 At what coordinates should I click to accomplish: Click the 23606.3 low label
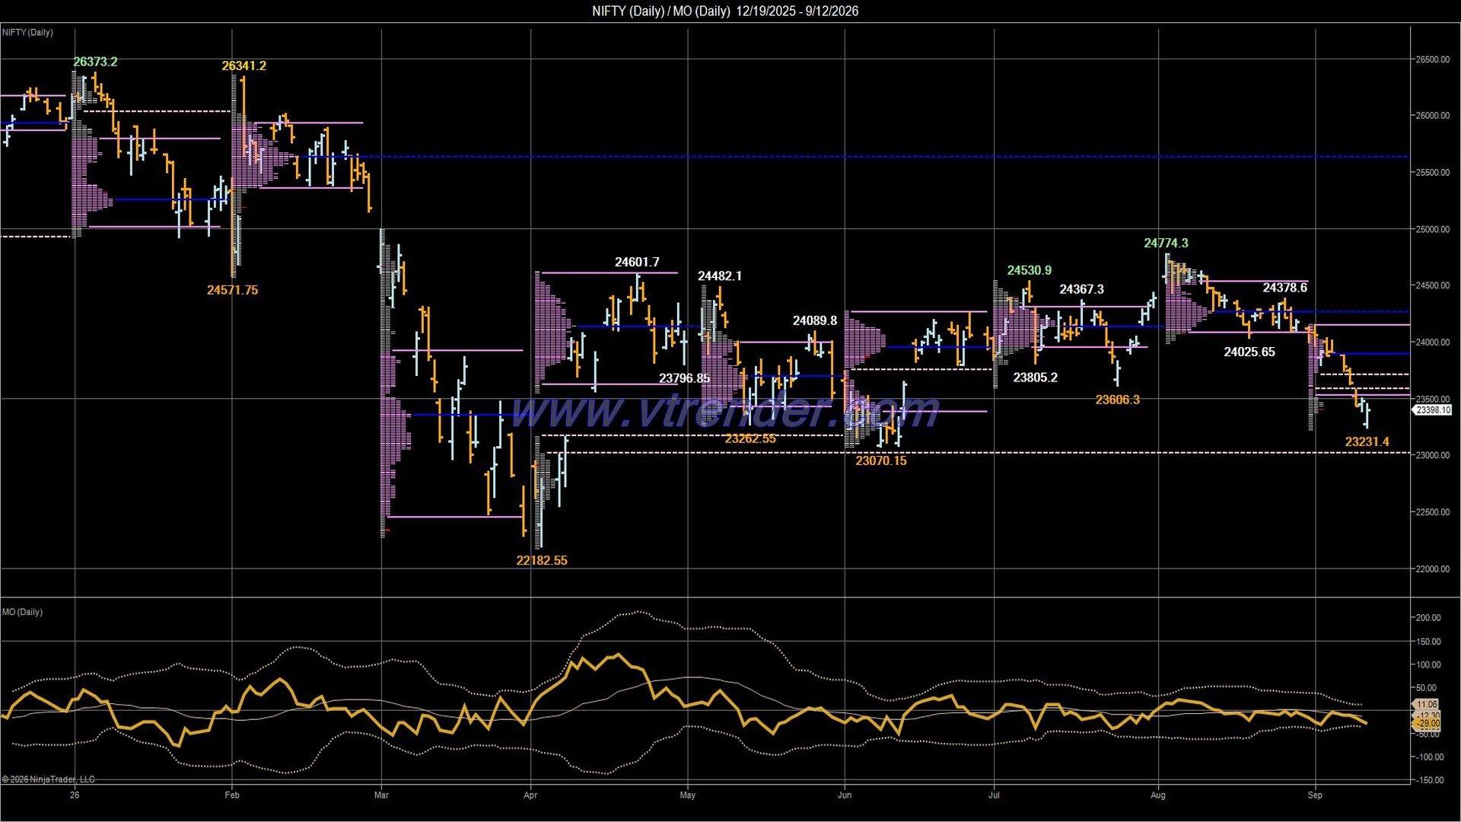tap(1118, 400)
